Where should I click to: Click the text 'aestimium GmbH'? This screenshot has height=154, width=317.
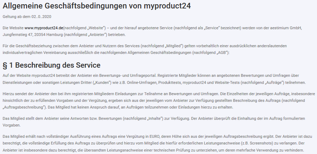pos(286,28)
